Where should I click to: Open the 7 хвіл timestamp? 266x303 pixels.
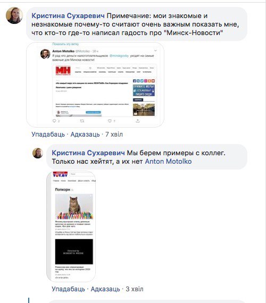click(114, 134)
